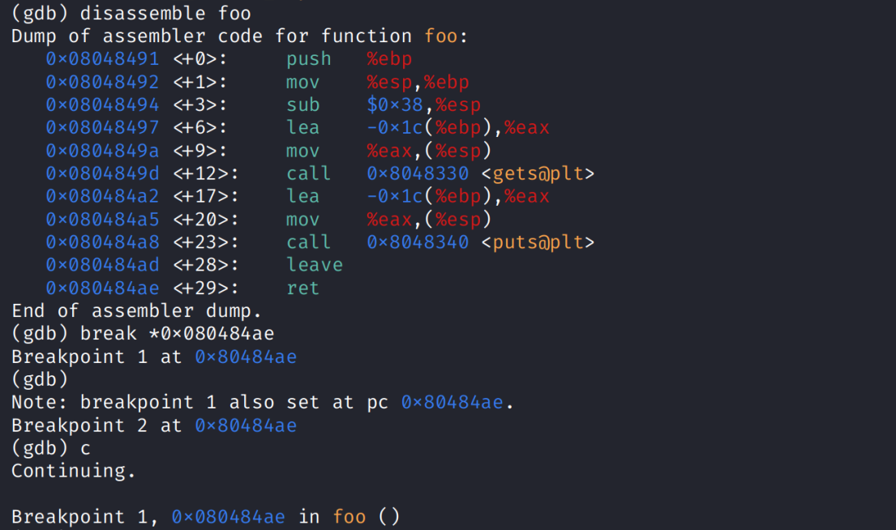896x530 pixels.
Task: Click the address 0x08048497 at offset +6
Action: 102,128
